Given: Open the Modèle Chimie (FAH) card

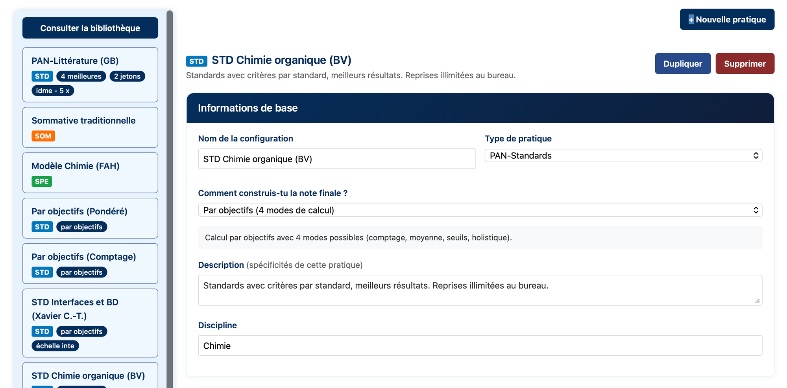Looking at the screenshot, I should pos(90,173).
